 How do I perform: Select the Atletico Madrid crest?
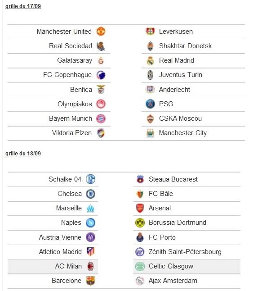pos(90,252)
